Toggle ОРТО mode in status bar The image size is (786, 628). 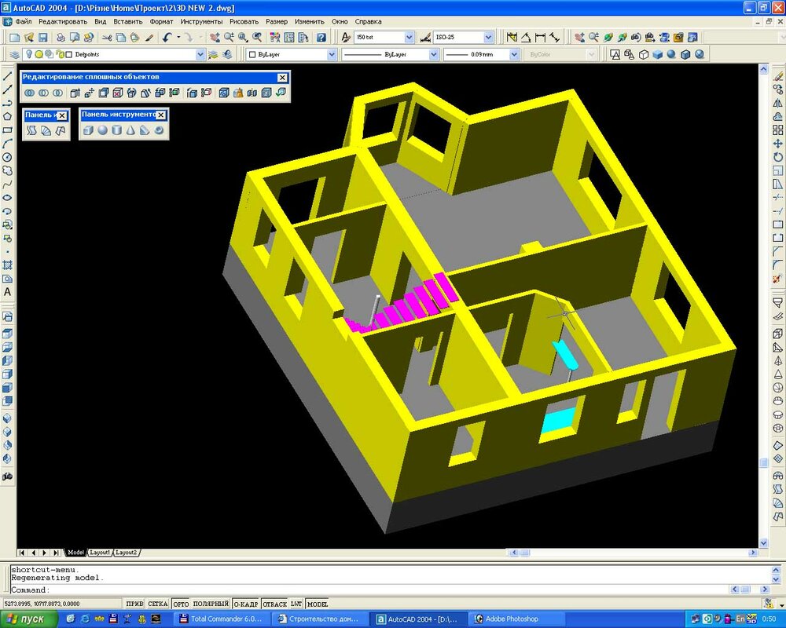click(181, 604)
